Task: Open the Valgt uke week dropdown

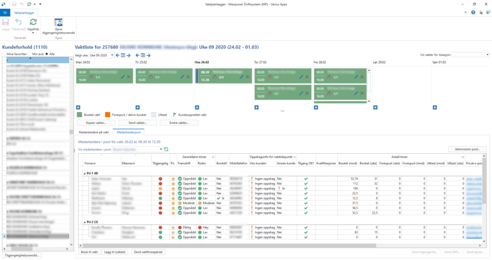Action: (x=112, y=55)
